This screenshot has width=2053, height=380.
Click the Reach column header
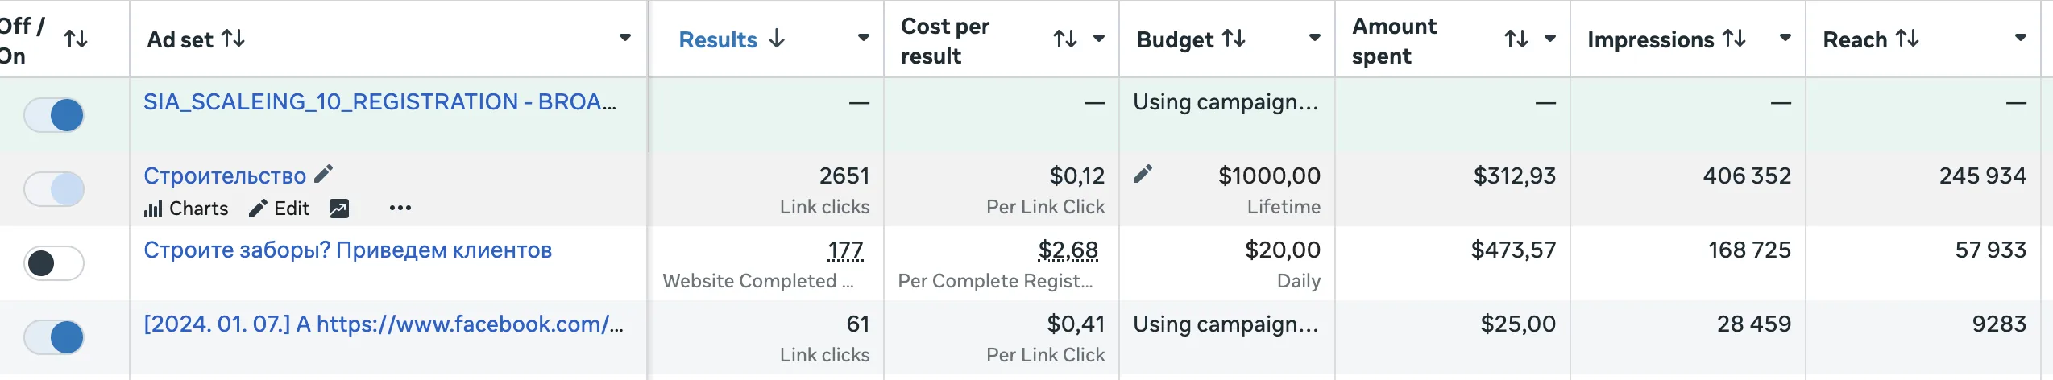1856,39
